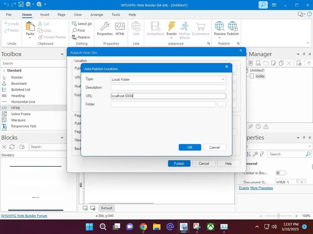Viewport: 313px width, 234px height.
Task: Open the Preview dropdown arrow
Action: pyautogui.click(x=219, y=38)
